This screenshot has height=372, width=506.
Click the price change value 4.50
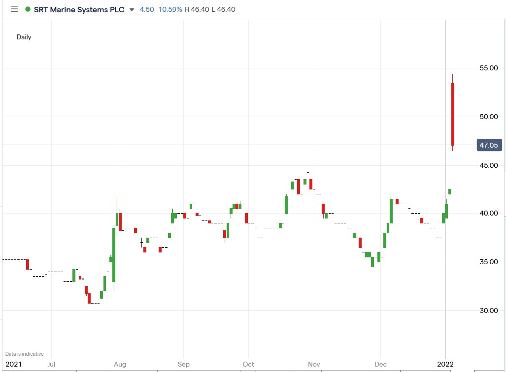pos(145,9)
